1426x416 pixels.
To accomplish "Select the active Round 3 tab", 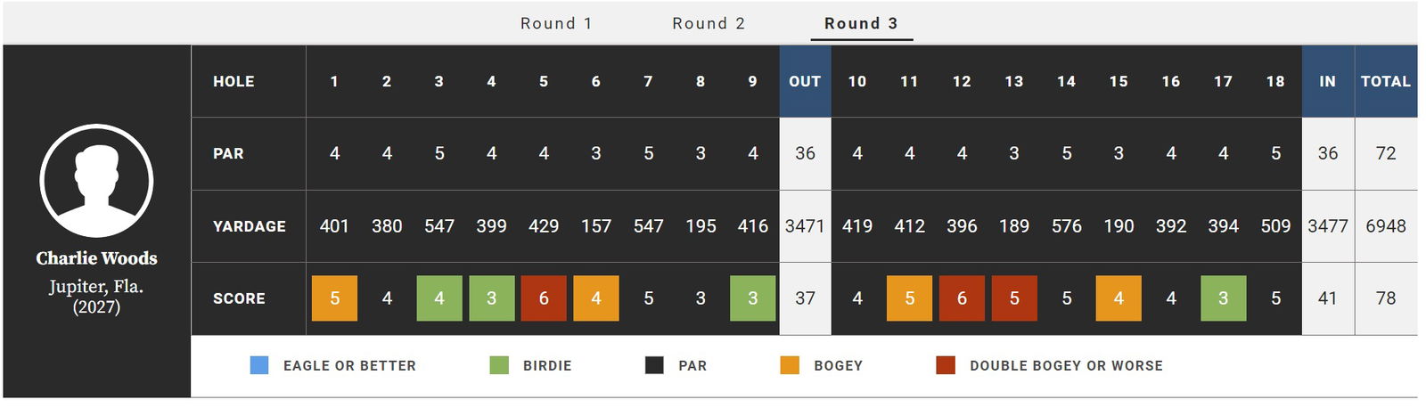I will pos(861,24).
